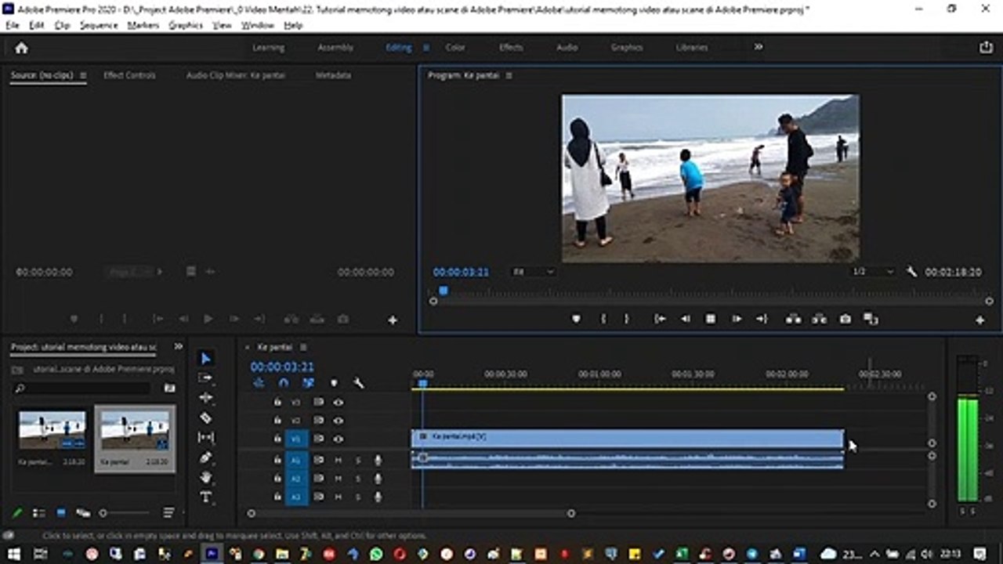
Task: Select the Selection tool arrow
Action: point(205,358)
